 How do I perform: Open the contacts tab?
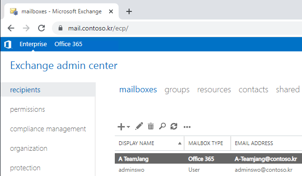pos(253,89)
